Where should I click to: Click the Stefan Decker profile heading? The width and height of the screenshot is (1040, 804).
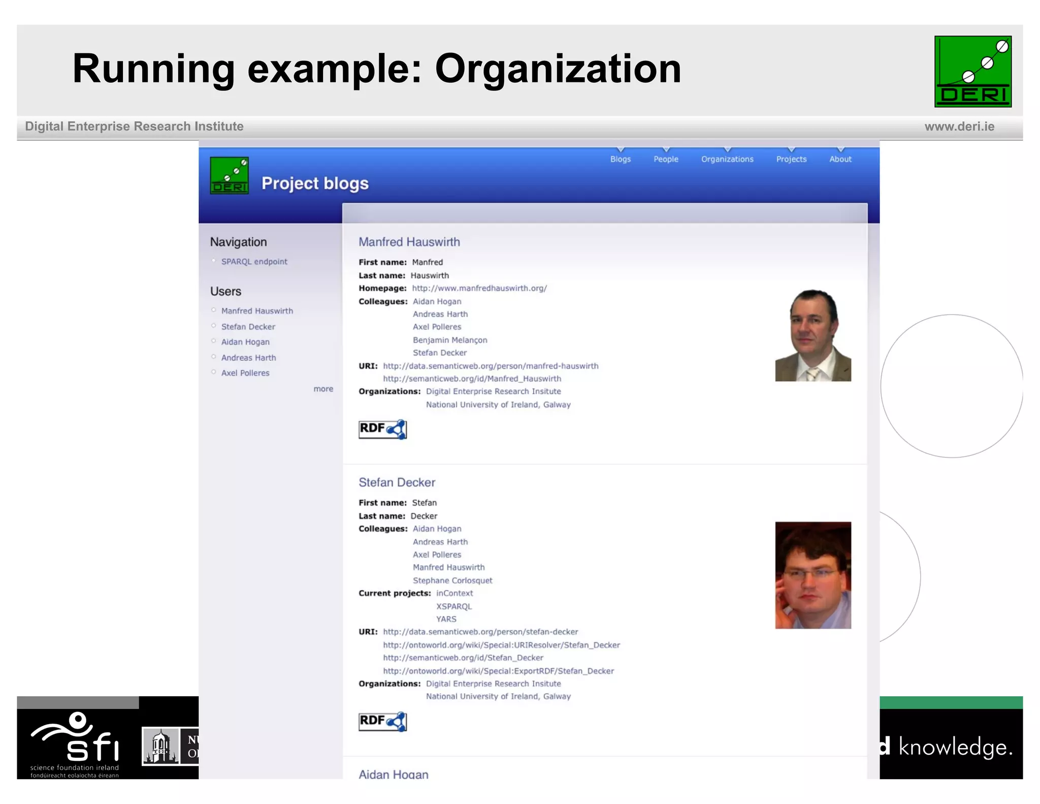point(397,482)
